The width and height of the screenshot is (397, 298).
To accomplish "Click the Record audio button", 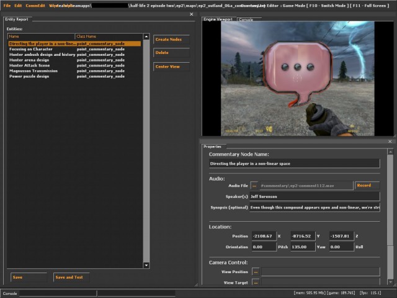I will pos(367,186).
